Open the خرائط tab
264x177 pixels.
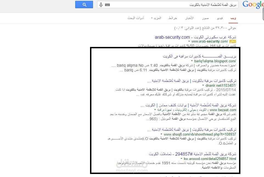tap(173, 18)
